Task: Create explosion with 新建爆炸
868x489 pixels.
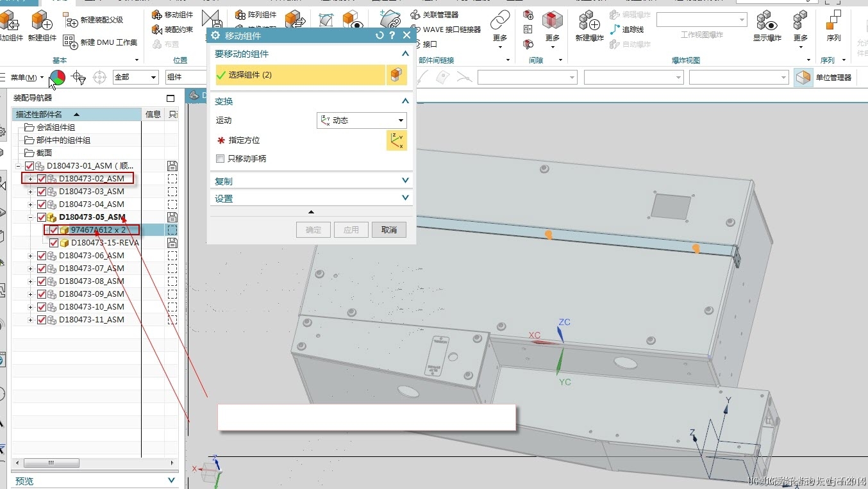Action: pos(589,26)
